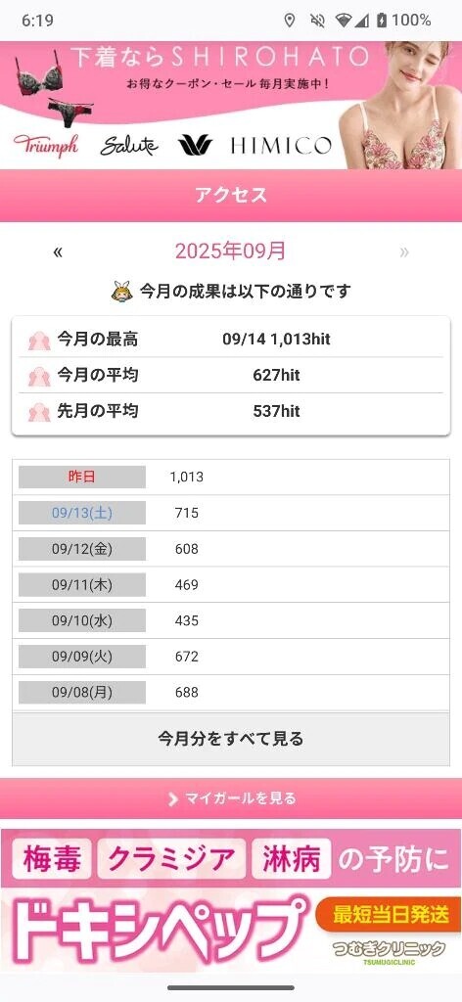
Task: Tap the battery icon in status bar
Action: (382, 21)
